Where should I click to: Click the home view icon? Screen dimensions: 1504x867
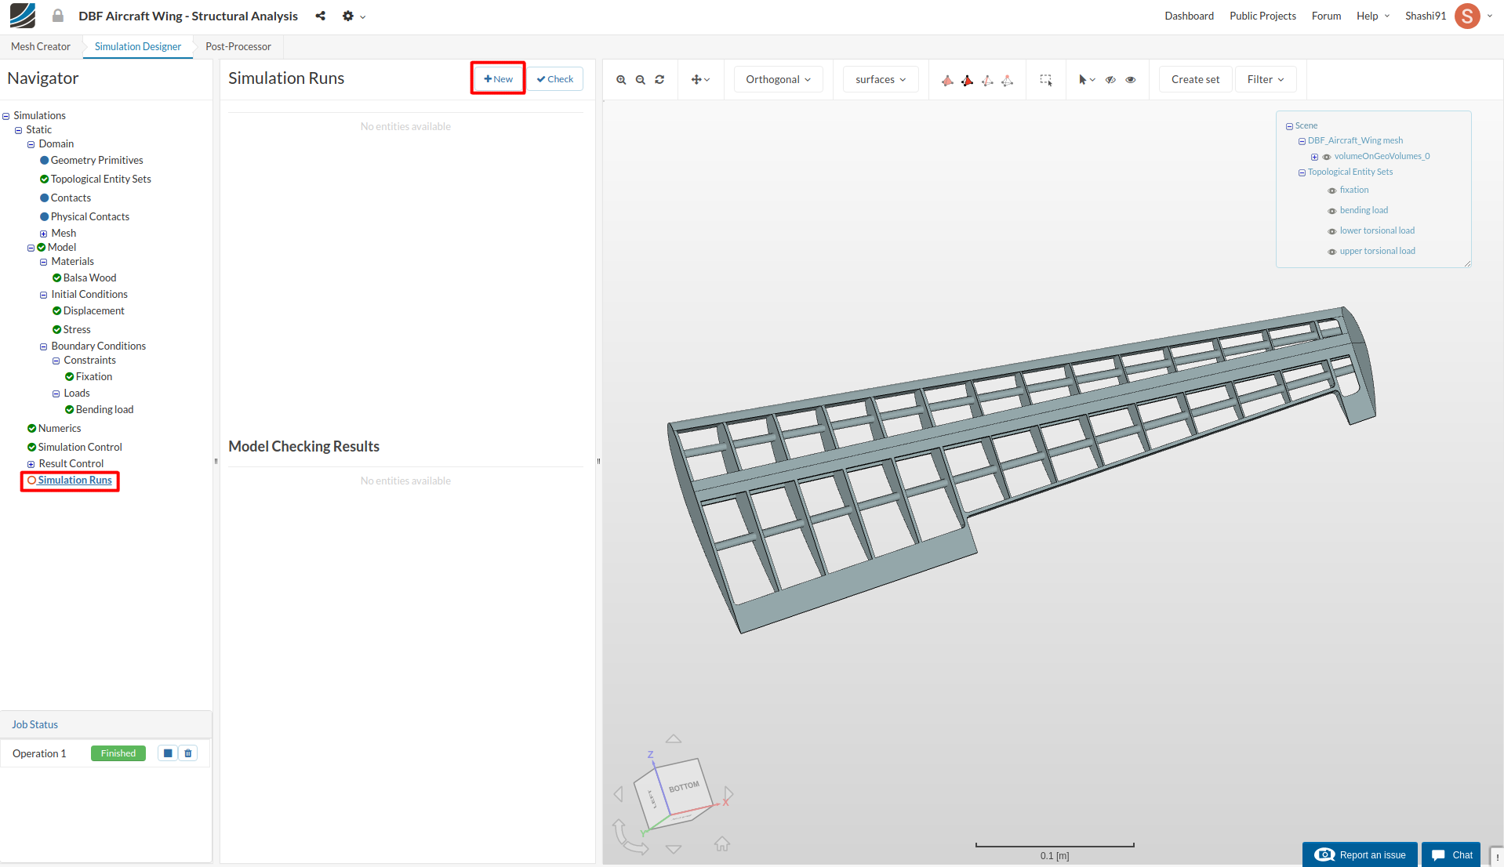tap(722, 844)
